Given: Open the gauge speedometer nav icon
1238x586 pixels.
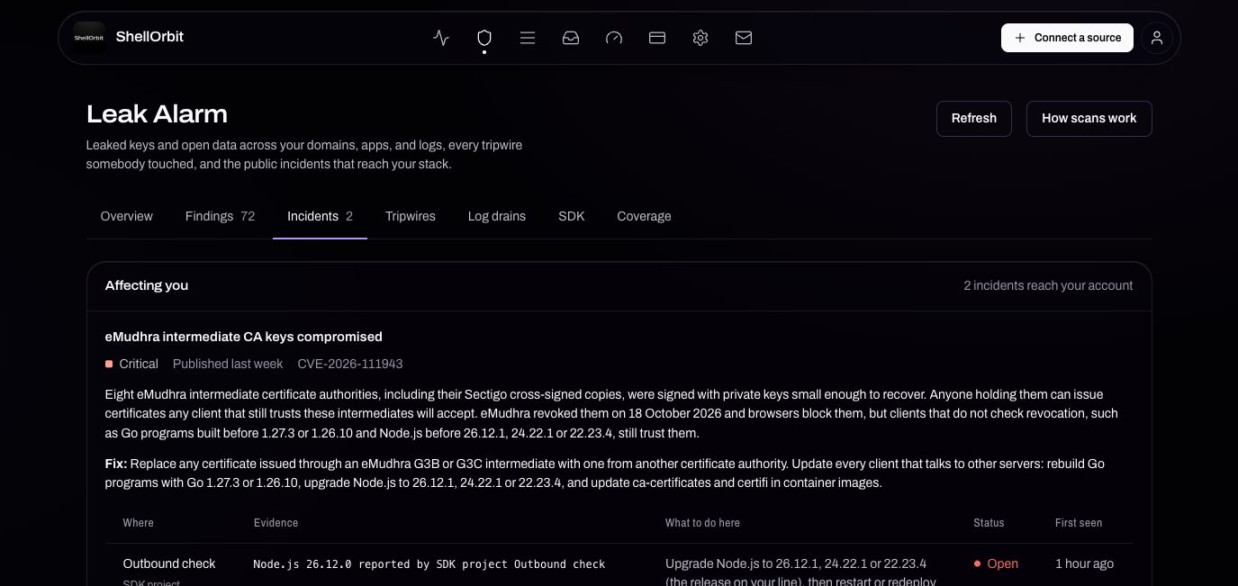Looking at the screenshot, I should point(614,38).
